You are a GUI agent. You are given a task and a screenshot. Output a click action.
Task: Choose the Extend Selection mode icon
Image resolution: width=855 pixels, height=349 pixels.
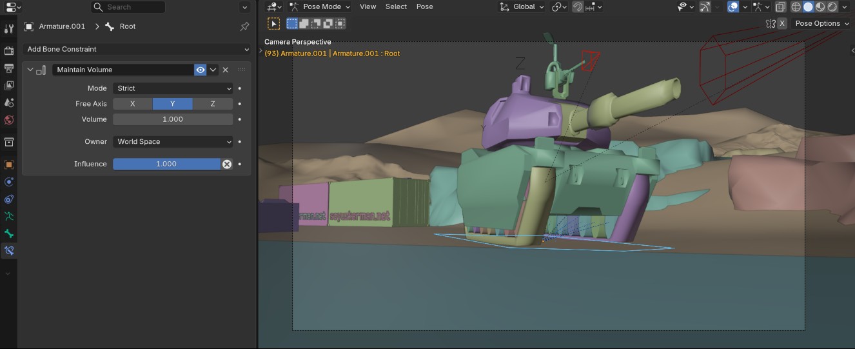pos(304,23)
